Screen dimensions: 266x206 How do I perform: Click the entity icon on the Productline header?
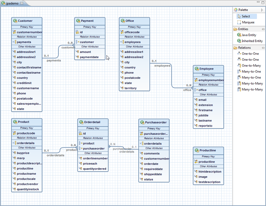(x=196, y=150)
